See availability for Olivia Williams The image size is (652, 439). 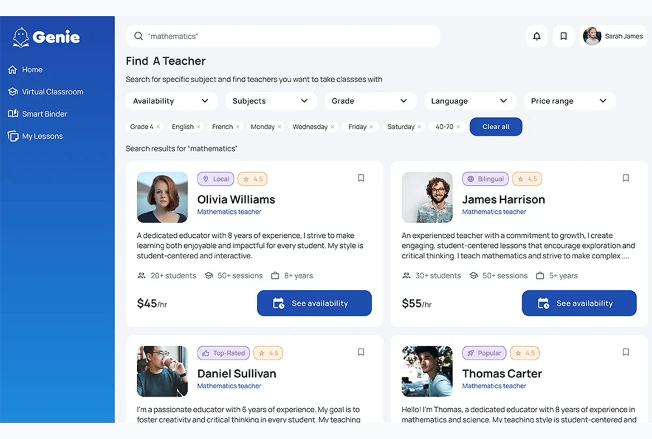[314, 303]
